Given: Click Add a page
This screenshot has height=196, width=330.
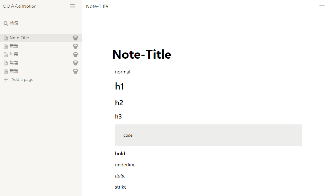Looking at the screenshot, I should click(22, 79).
